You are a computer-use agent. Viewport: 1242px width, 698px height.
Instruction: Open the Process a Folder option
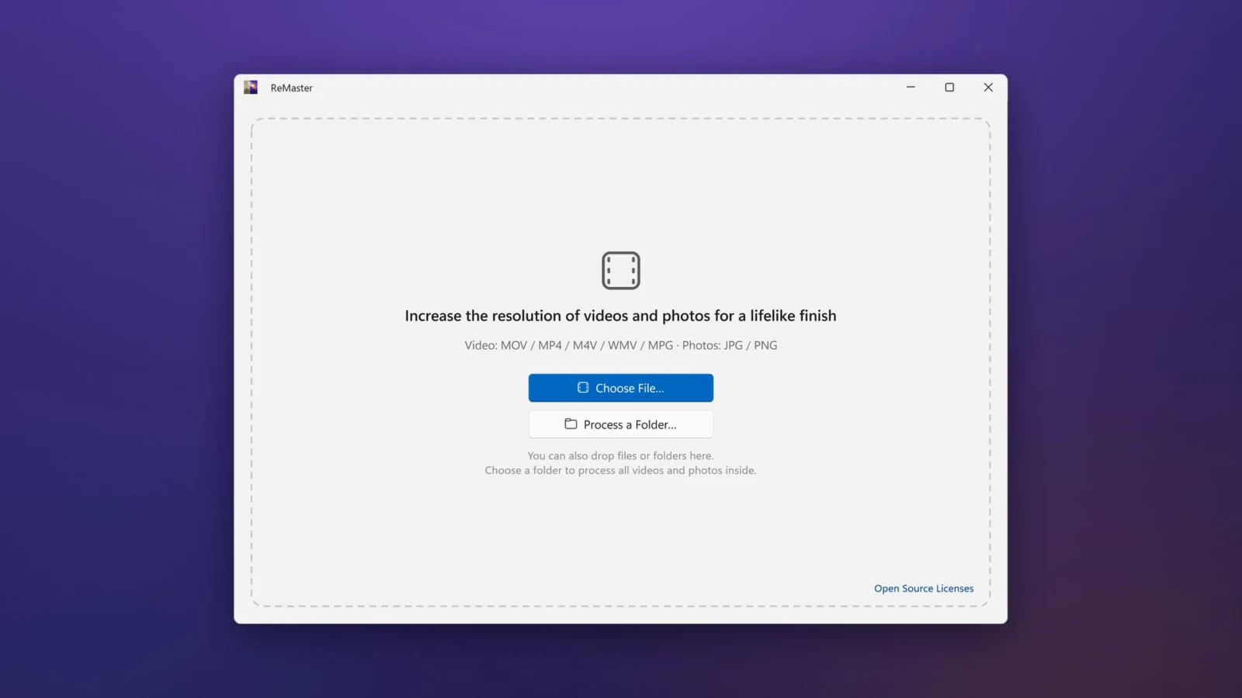[620, 424]
